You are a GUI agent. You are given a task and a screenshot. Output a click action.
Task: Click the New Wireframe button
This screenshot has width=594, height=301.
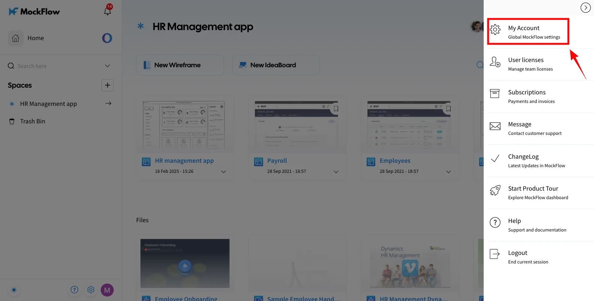pyautogui.click(x=180, y=65)
